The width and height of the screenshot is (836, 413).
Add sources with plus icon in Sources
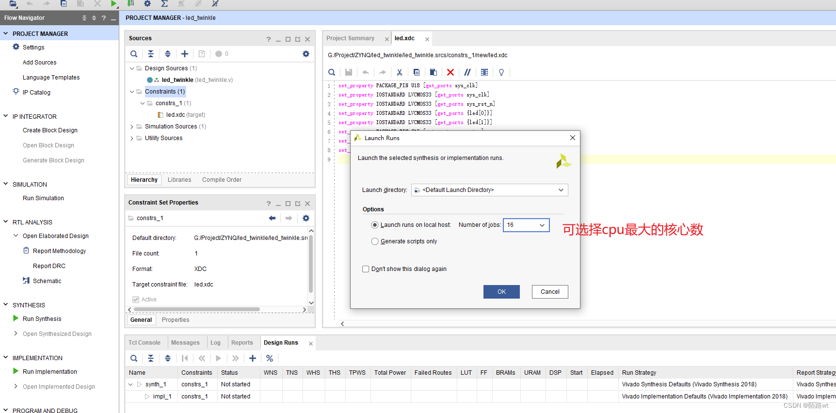185,54
